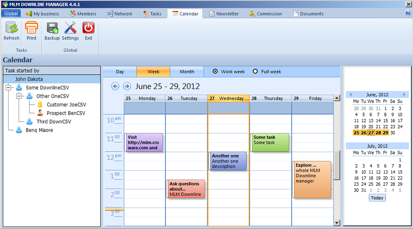Advance mini calendar to next month

[x=404, y=94]
